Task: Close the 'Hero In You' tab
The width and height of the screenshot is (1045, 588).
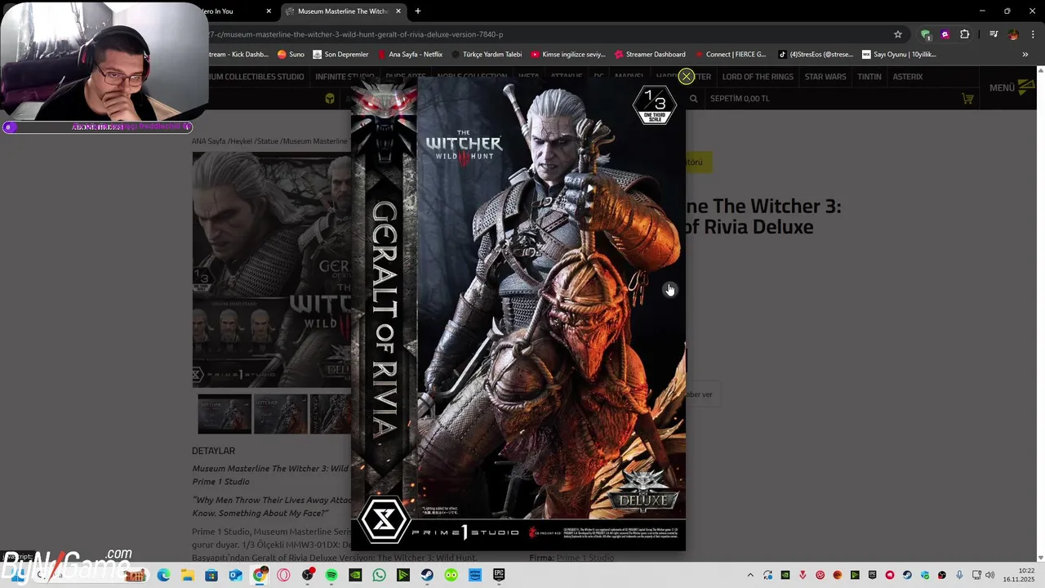Action: pyautogui.click(x=269, y=11)
